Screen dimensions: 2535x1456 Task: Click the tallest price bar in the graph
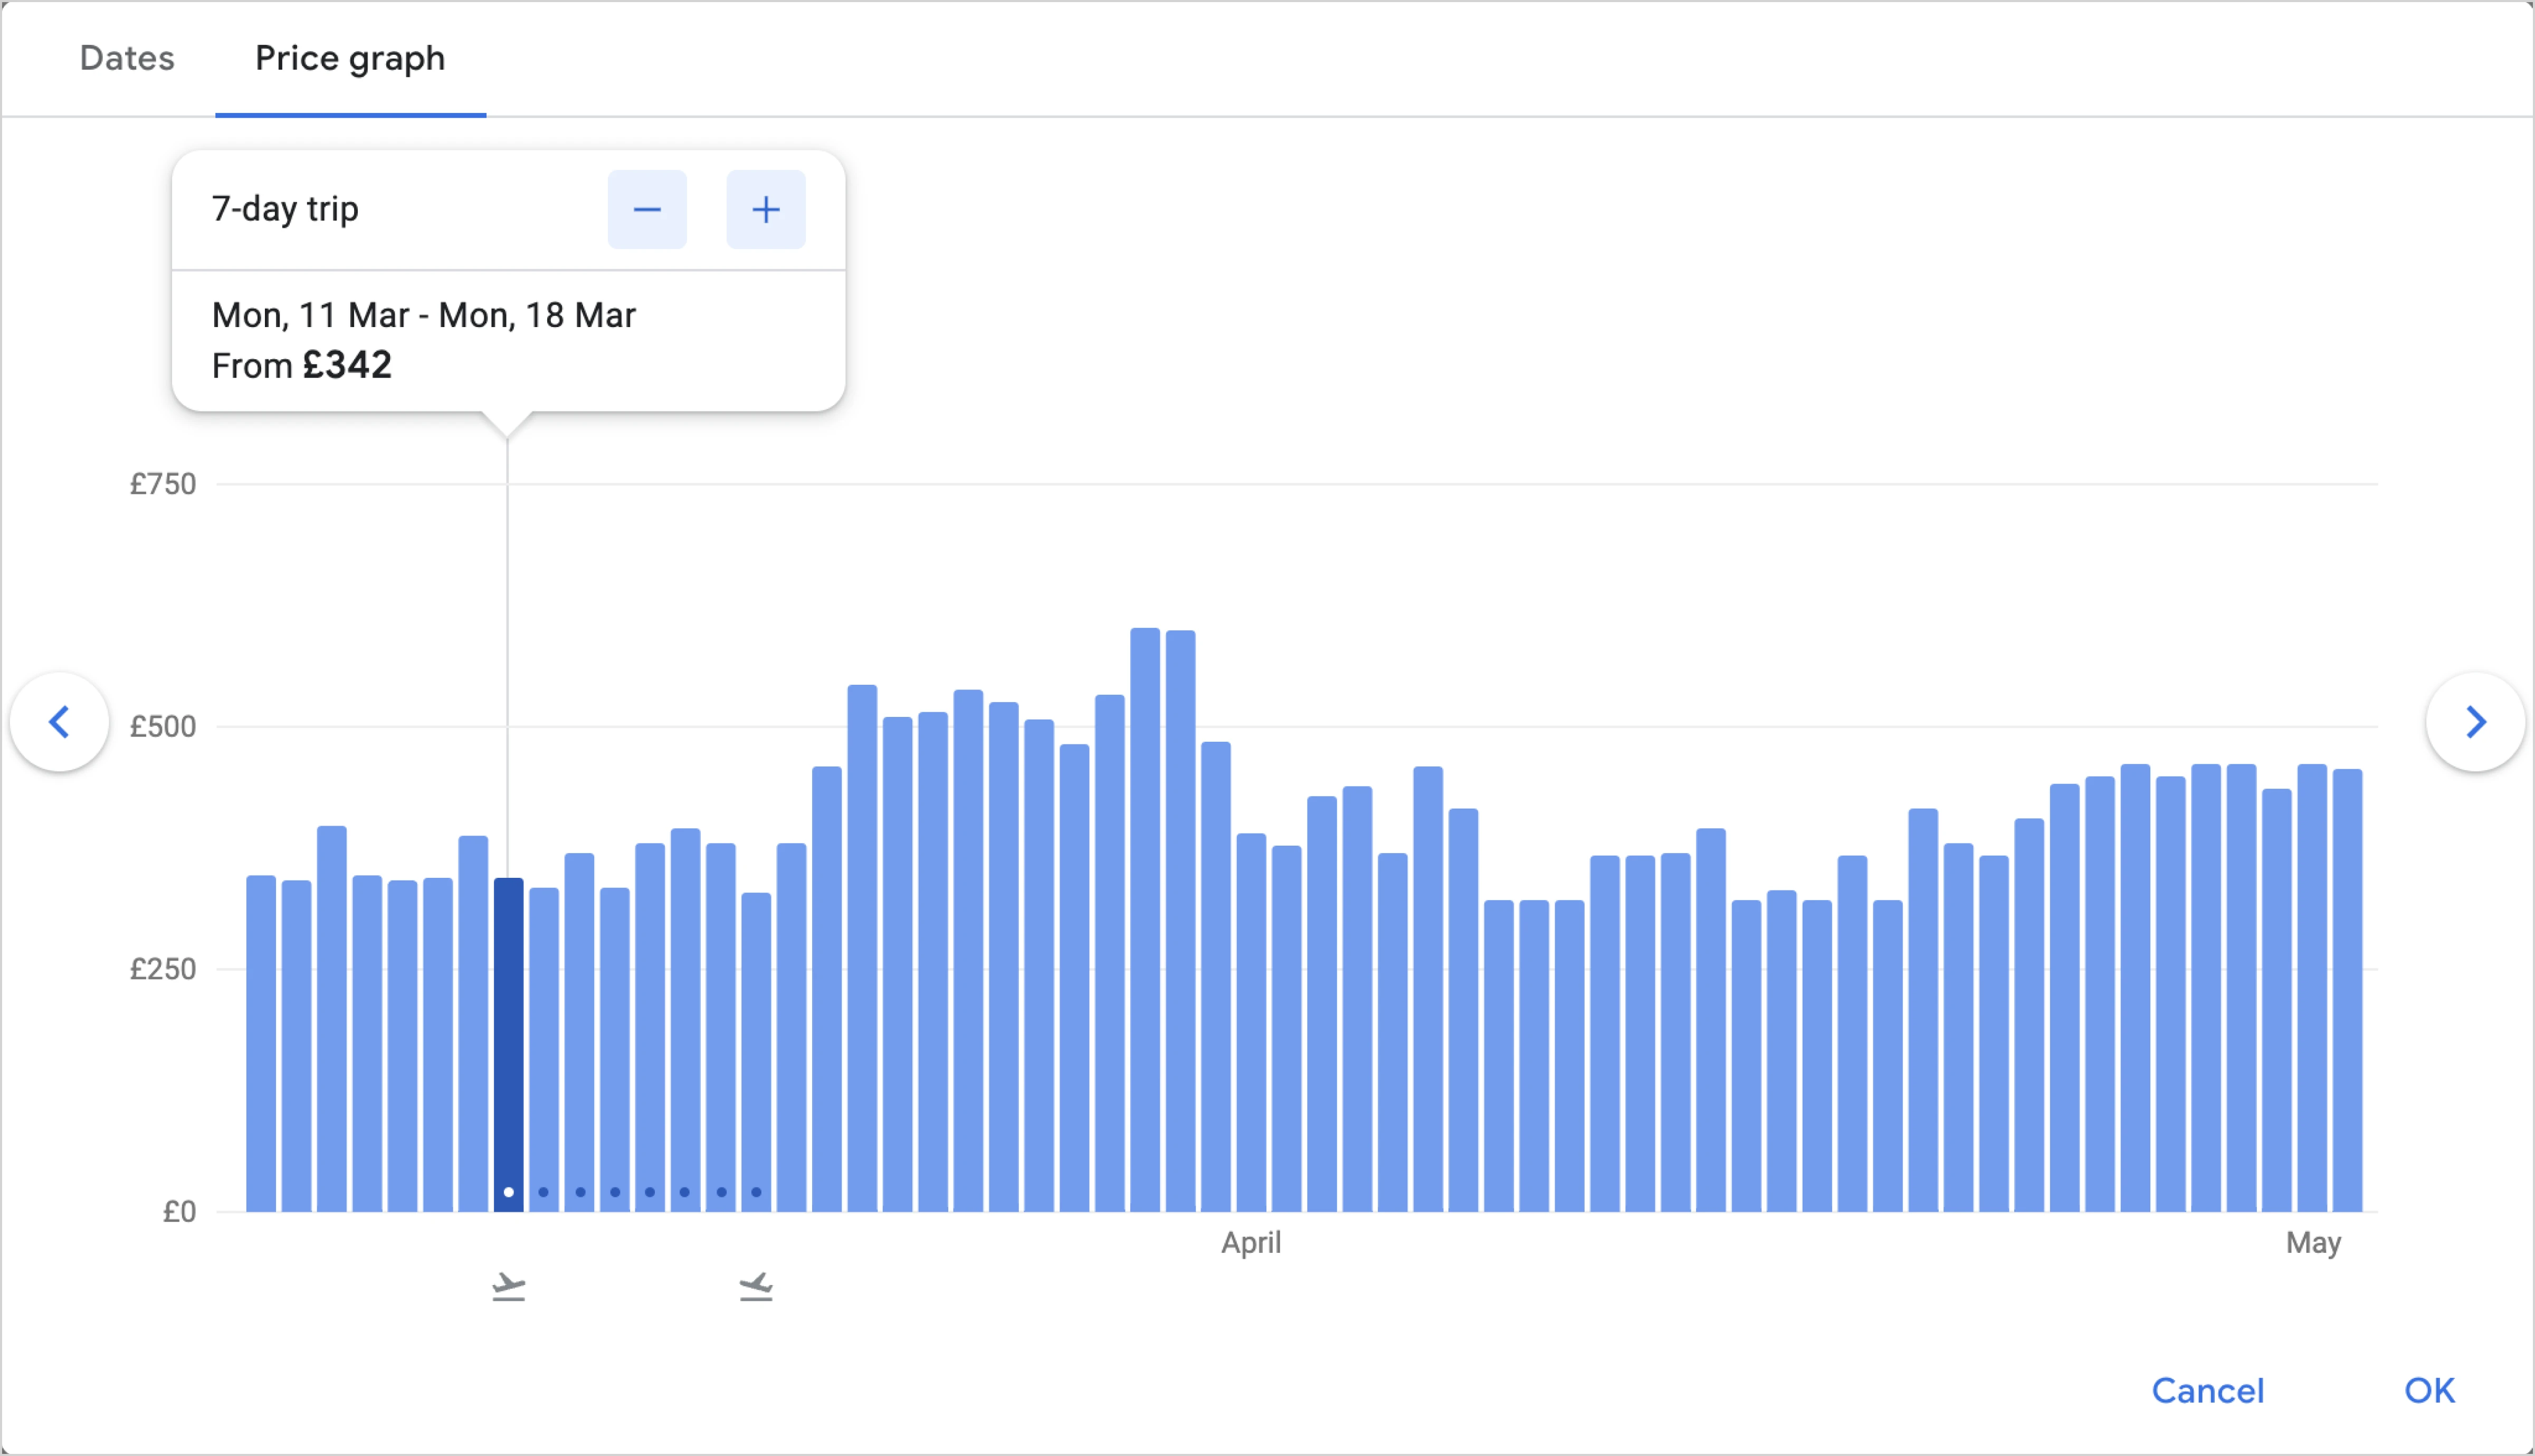pos(1145,919)
